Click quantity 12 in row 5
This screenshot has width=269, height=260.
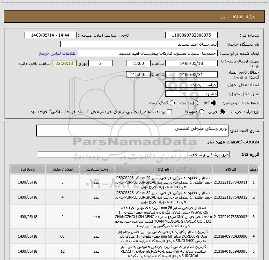click(63, 251)
